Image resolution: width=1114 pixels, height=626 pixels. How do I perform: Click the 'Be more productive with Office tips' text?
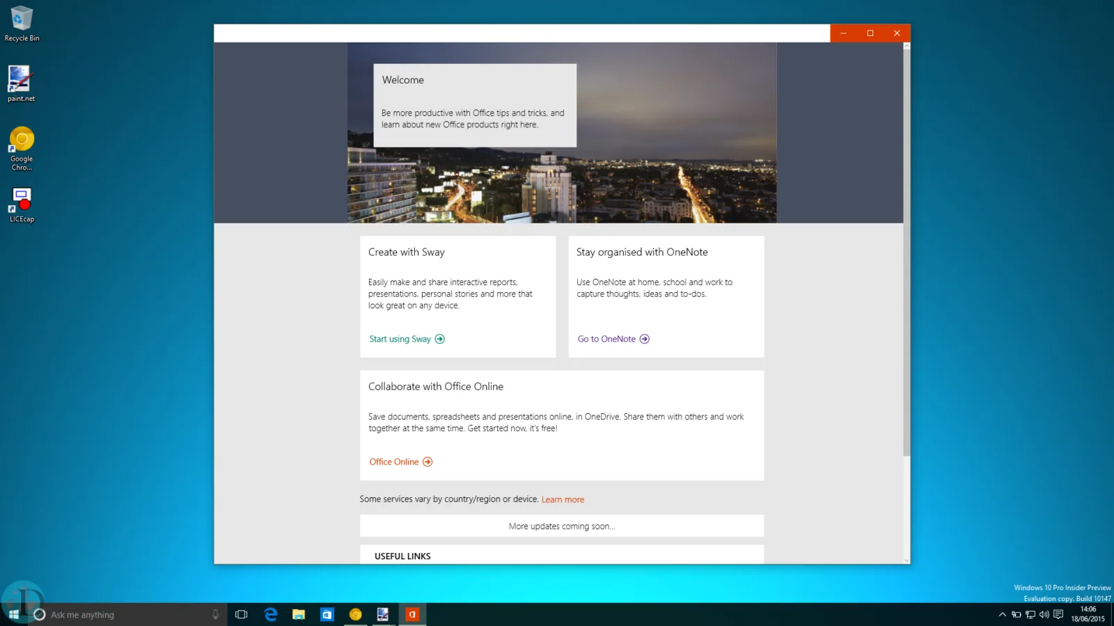tap(473, 119)
